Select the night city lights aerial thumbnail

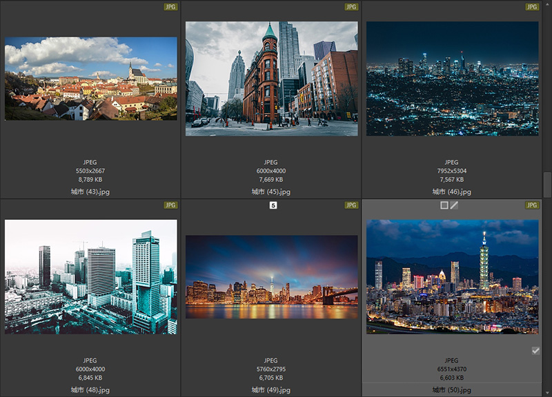452,79
